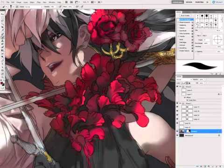Open the layer Opacity dropdown
224x168 pixels.
point(205,79)
